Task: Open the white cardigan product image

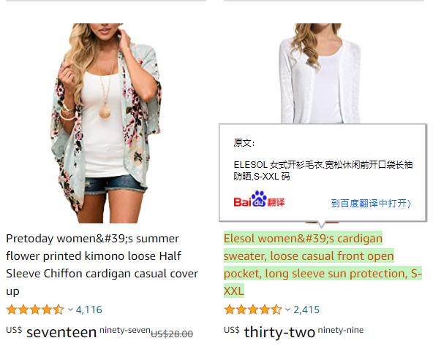Action: pyautogui.click(x=320, y=73)
